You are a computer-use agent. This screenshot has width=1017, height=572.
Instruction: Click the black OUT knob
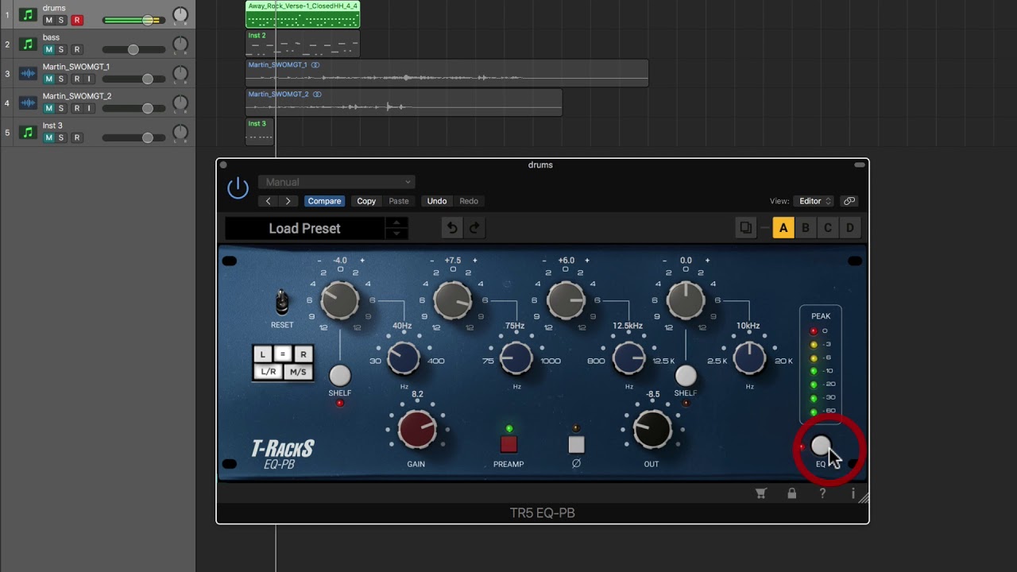[652, 430]
